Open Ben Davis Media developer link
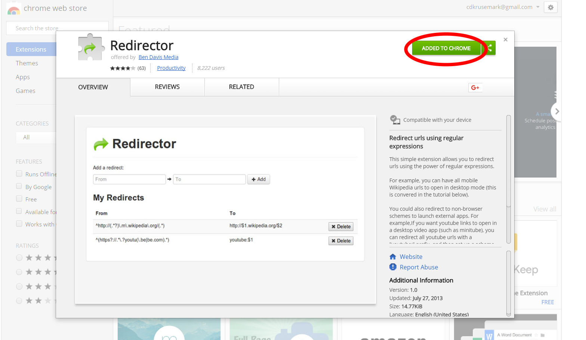 [158, 57]
